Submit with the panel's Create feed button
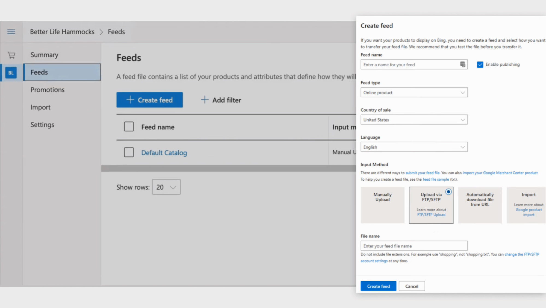Image resolution: width=546 pixels, height=308 pixels. 378,286
